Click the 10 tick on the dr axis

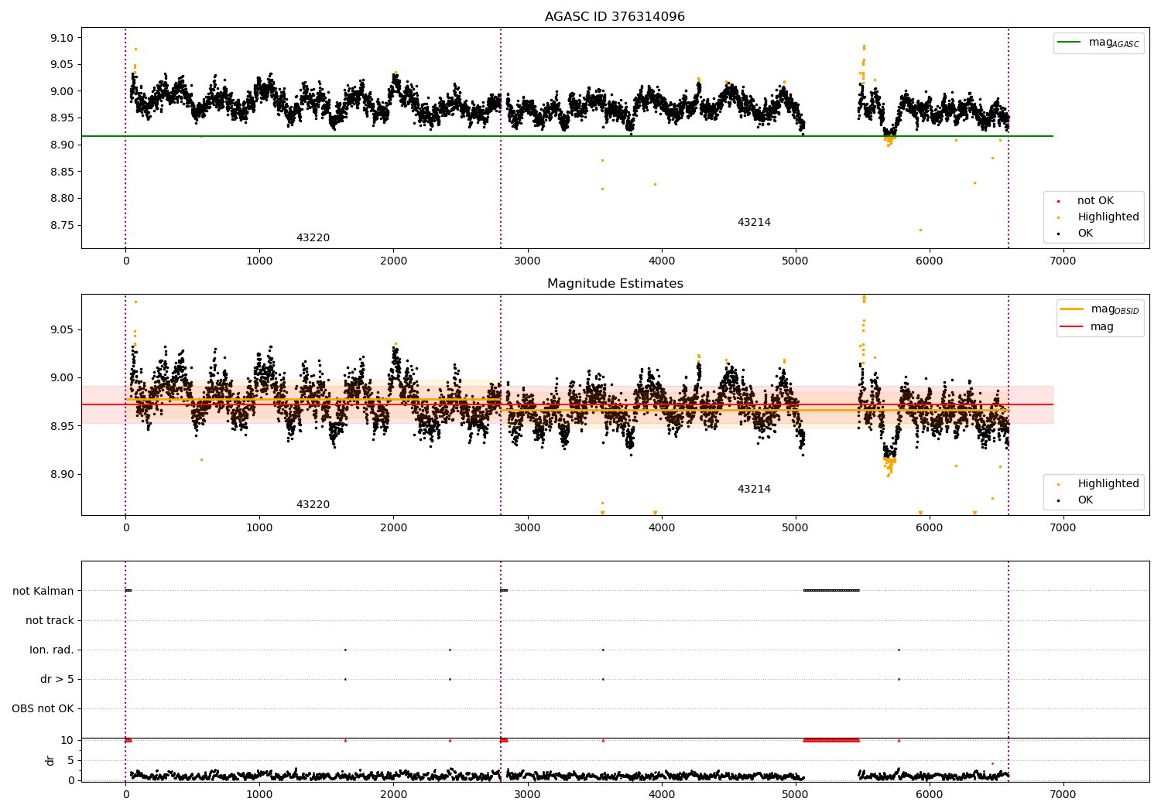click(67, 741)
